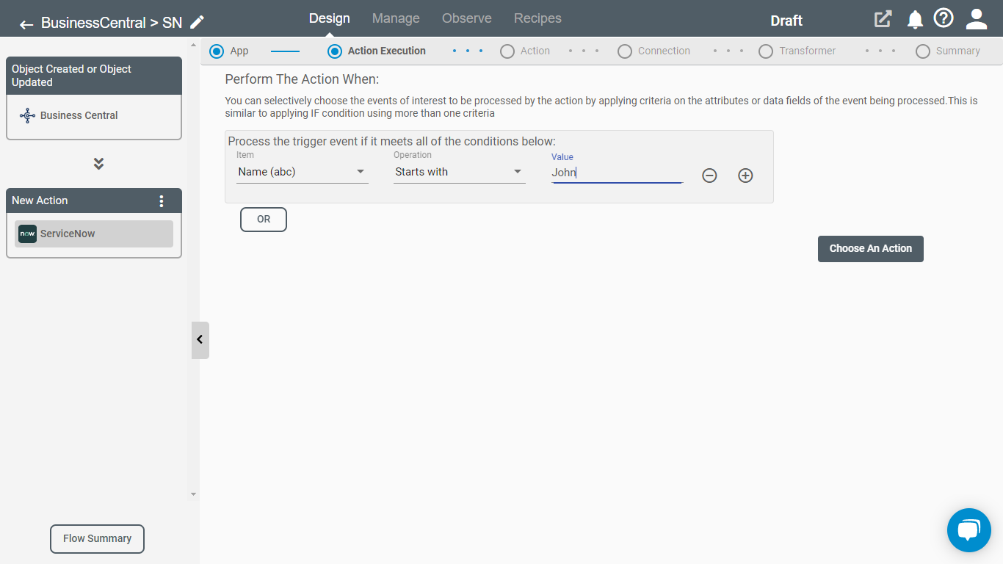
Task: Open chat support bubble
Action: (x=969, y=530)
